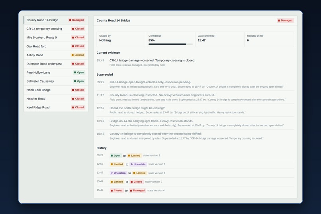Click Damaged badge in detail panel header
Viewport: 321px width, 214px height.
coord(286,20)
